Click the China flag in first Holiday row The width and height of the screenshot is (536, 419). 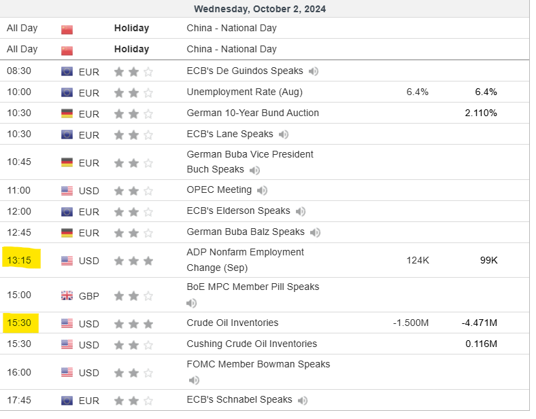tap(67, 29)
